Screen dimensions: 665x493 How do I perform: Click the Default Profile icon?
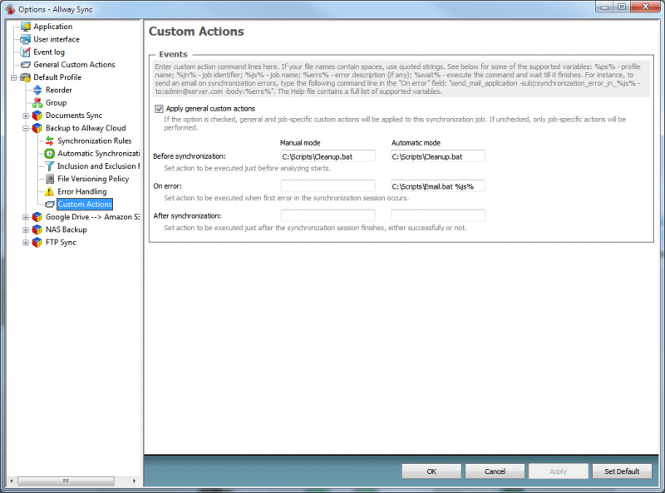click(x=26, y=77)
